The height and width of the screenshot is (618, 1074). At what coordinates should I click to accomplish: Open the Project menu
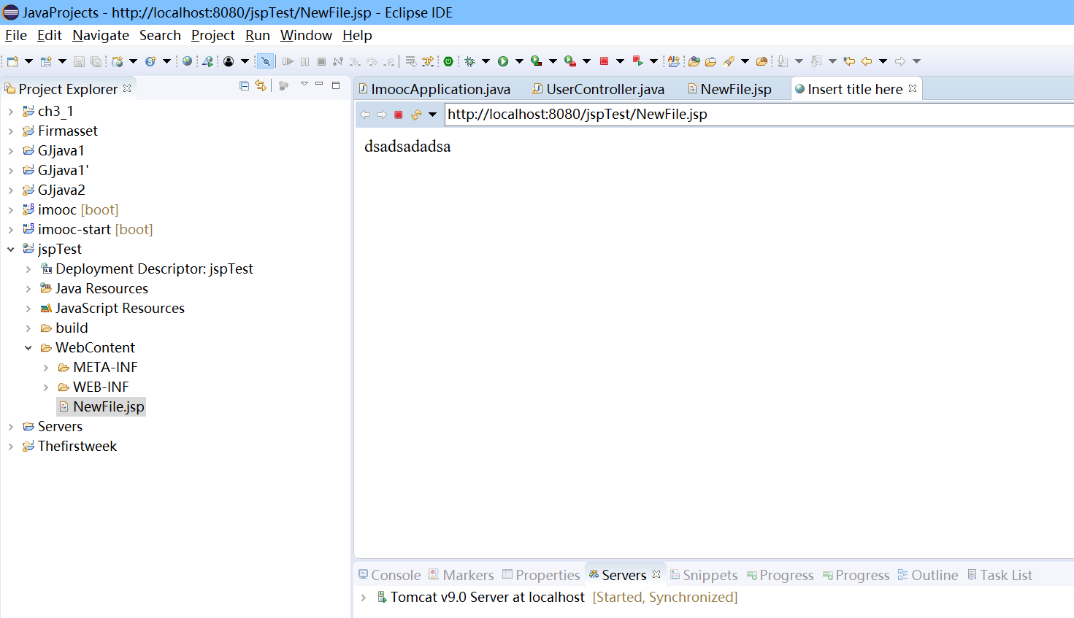coord(213,35)
